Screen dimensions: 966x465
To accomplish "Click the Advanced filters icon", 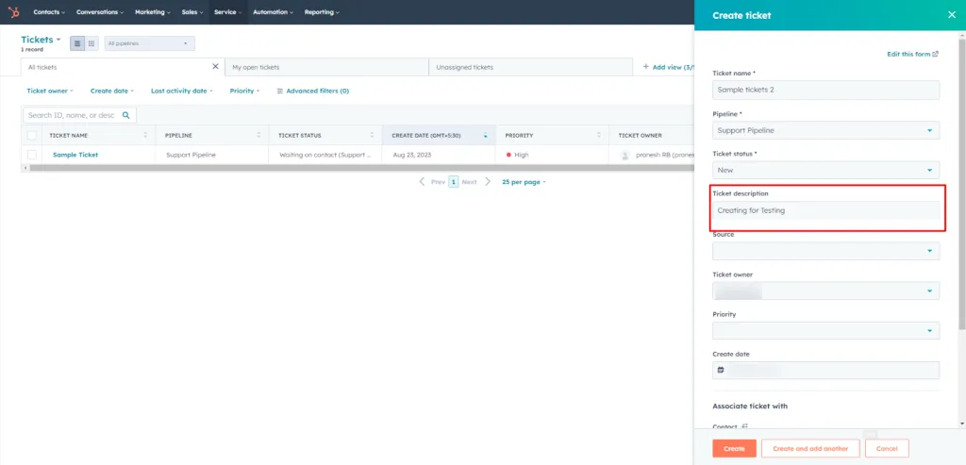I will pyautogui.click(x=279, y=91).
